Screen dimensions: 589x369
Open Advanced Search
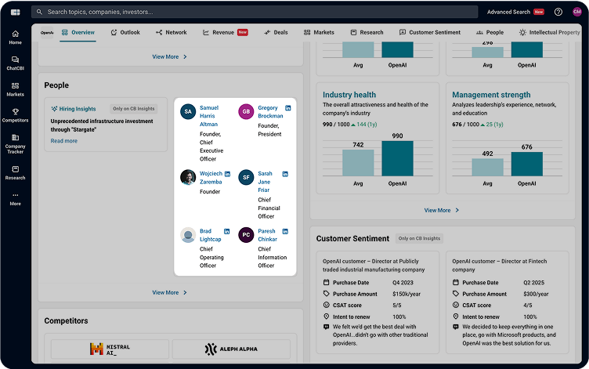508,12
